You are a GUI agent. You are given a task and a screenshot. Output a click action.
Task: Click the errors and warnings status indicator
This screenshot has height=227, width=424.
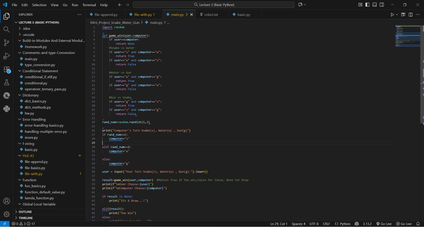(23, 224)
